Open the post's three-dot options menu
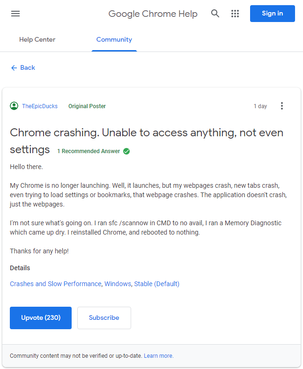This screenshot has height=369, width=303. click(281, 106)
